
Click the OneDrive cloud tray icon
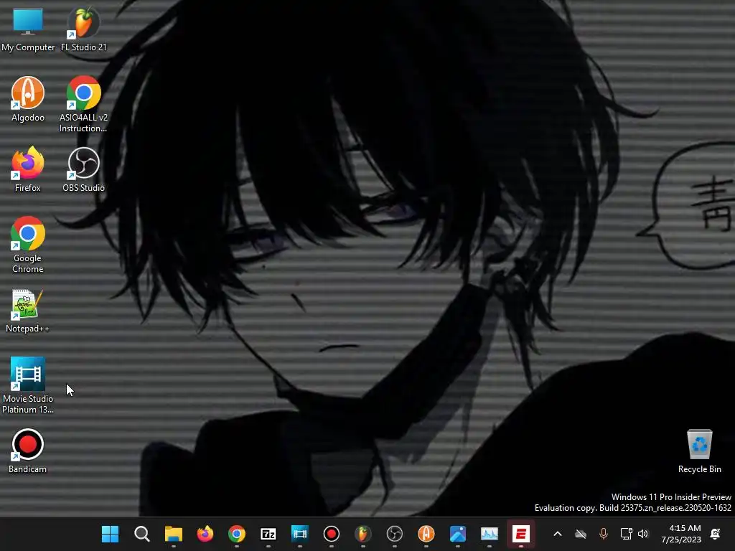pyautogui.click(x=581, y=534)
